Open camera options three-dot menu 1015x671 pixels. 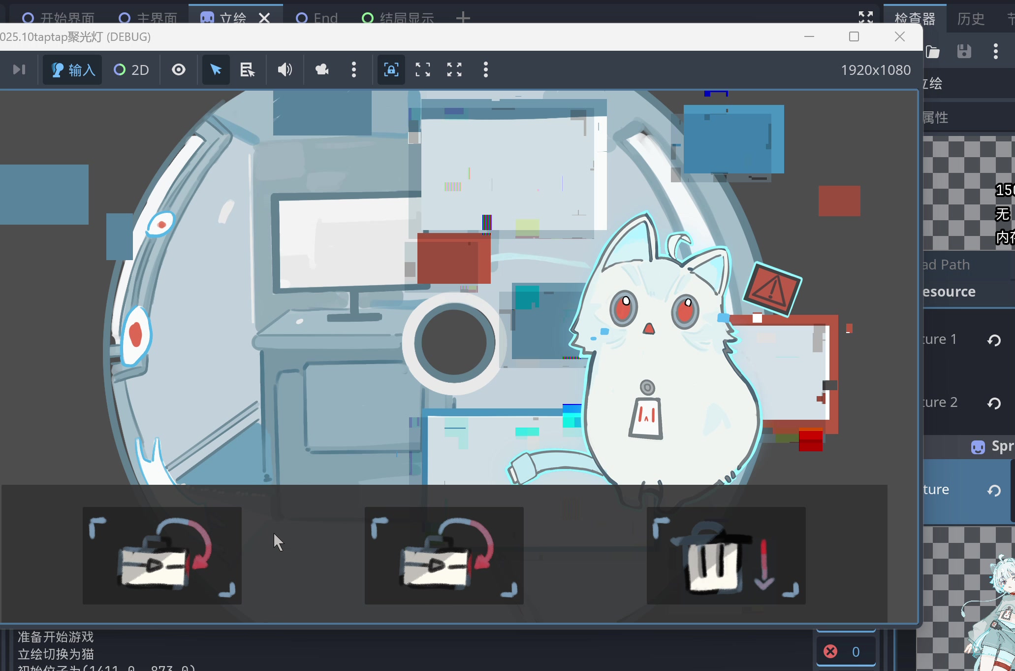[x=354, y=70]
